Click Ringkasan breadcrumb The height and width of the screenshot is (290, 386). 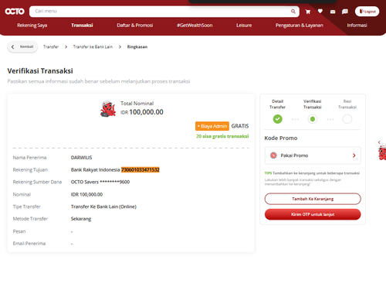pos(137,47)
